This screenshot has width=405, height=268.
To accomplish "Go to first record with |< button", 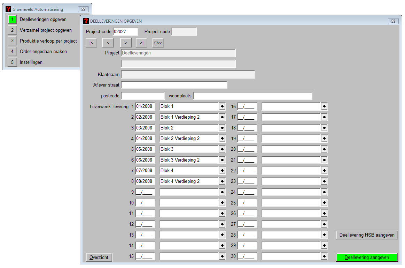I will coord(91,43).
